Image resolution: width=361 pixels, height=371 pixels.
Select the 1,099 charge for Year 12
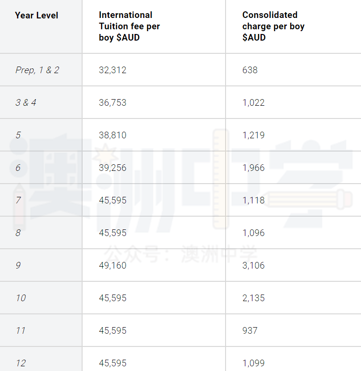pos(253,363)
